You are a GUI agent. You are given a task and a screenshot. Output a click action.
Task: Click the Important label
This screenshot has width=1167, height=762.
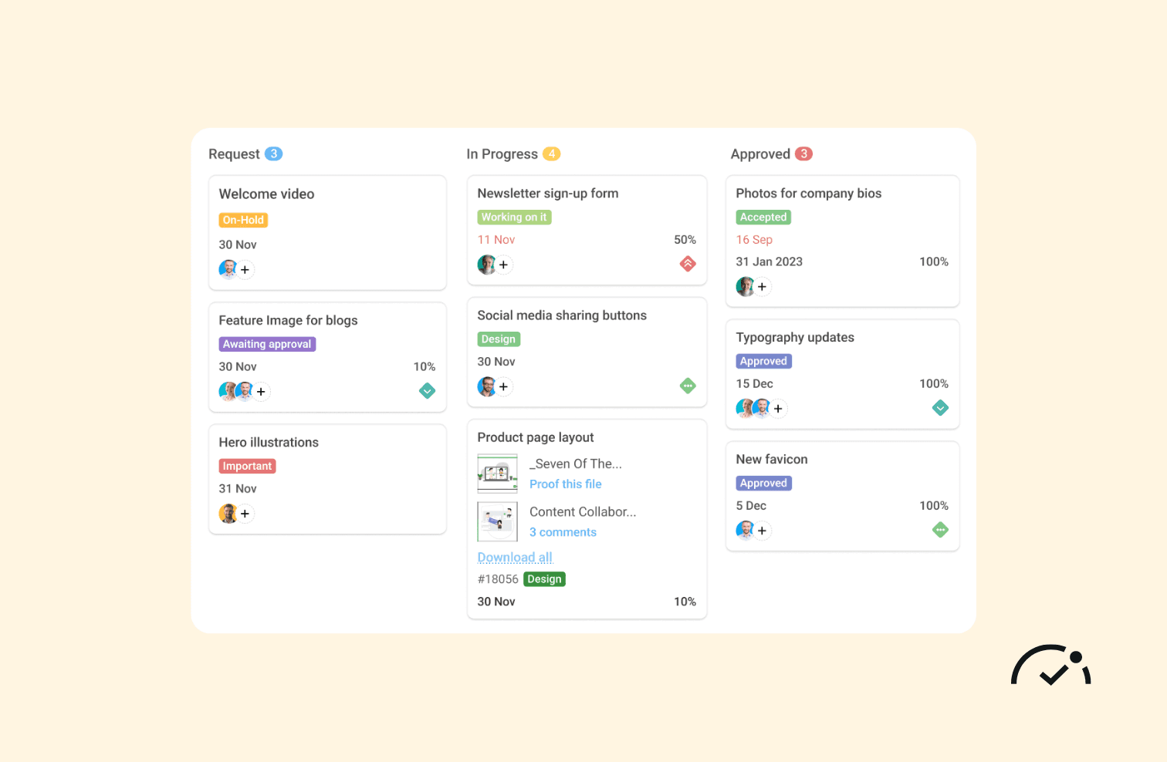pyautogui.click(x=247, y=466)
